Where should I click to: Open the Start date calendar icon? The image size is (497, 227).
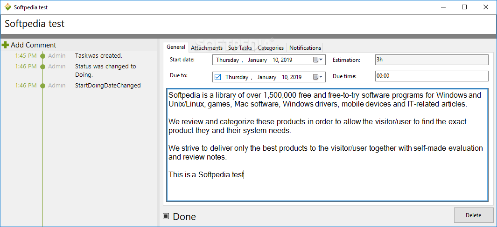click(x=315, y=60)
